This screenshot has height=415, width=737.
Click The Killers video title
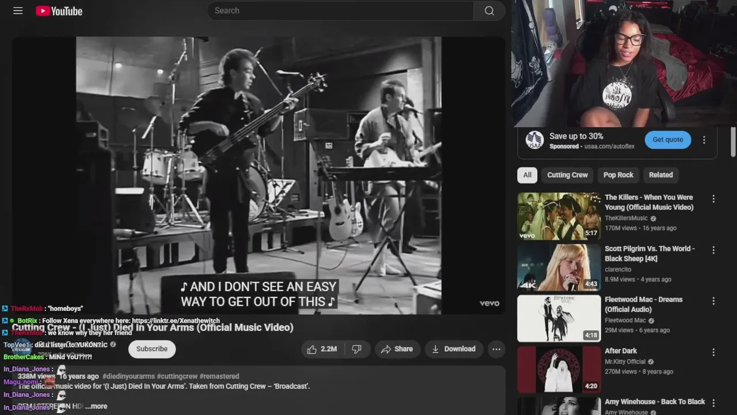click(649, 202)
